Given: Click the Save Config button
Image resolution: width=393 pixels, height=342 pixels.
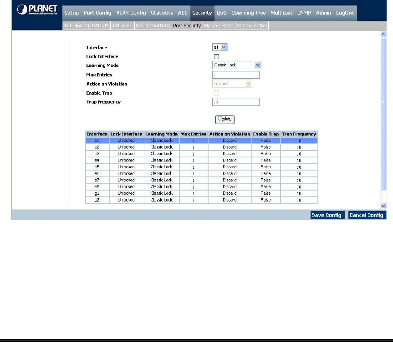Looking at the screenshot, I should [x=327, y=215].
